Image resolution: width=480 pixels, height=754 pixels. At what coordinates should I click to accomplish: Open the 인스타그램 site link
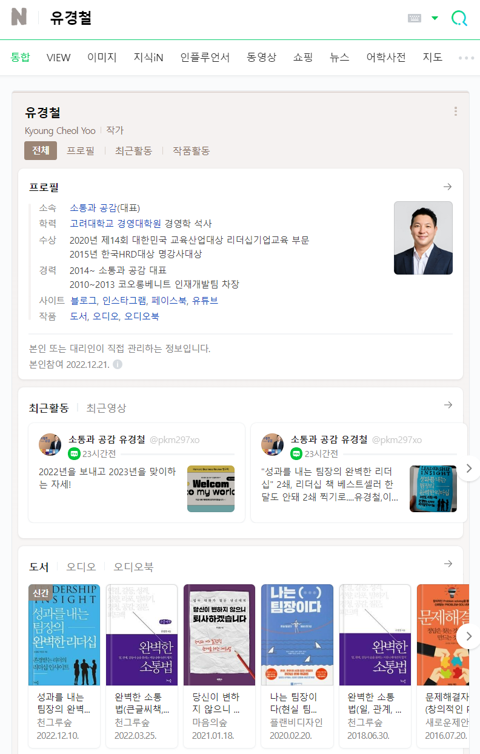point(124,300)
